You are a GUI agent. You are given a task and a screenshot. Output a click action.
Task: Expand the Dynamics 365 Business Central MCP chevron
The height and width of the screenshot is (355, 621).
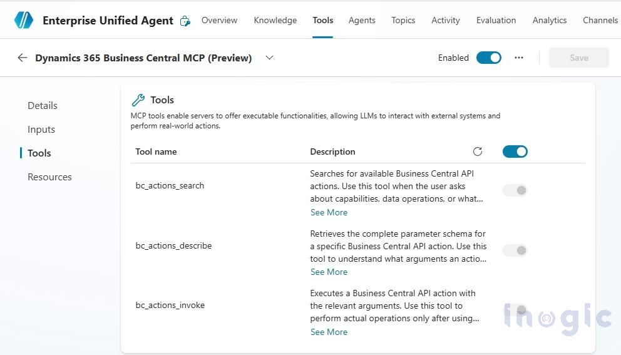click(269, 58)
